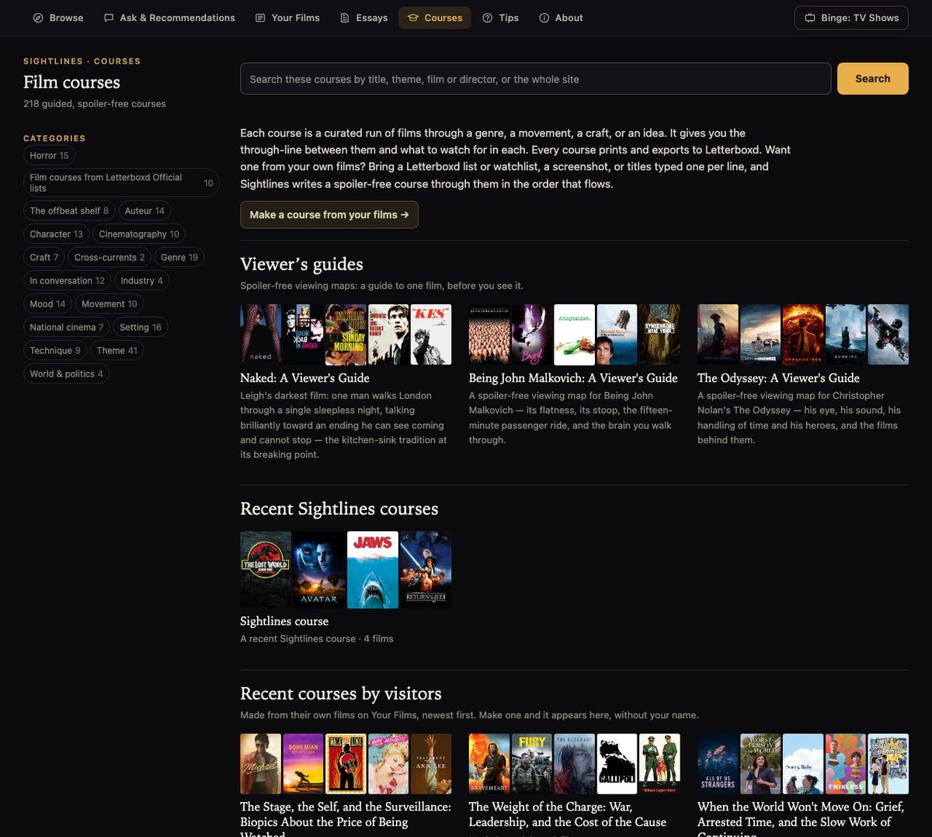This screenshot has width=932, height=837.
Task: Filter by Horror 15 category
Action: (49, 155)
